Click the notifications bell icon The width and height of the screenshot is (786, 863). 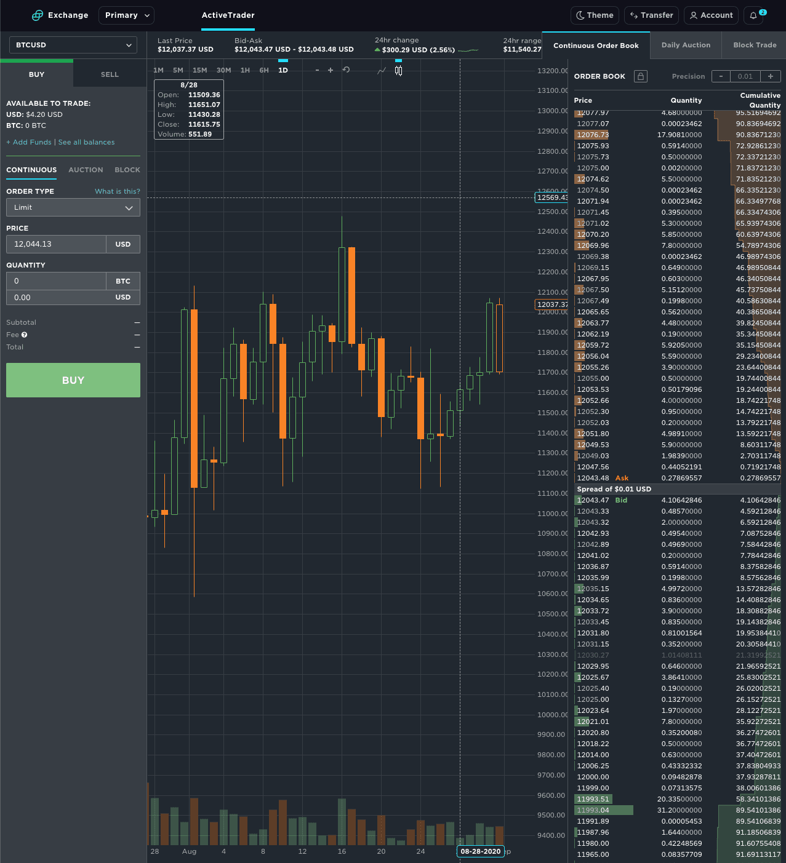point(753,15)
